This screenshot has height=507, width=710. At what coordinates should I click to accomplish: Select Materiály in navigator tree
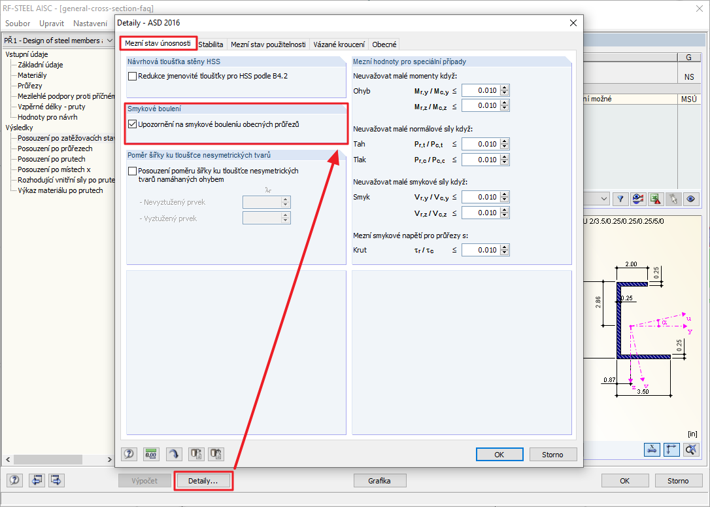coord(32,75)
